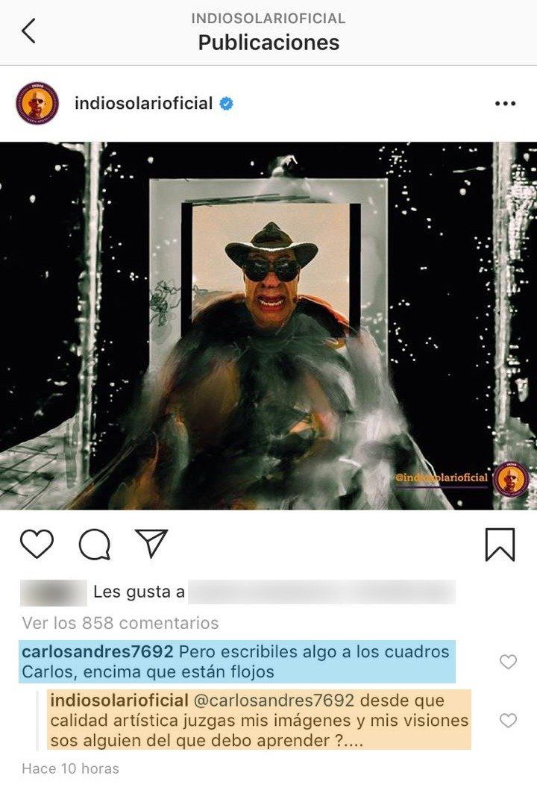Tap the watermark logo on the image
Viewport: 537px width, 802px height.
pyautogui.click(x=511, y=479)
